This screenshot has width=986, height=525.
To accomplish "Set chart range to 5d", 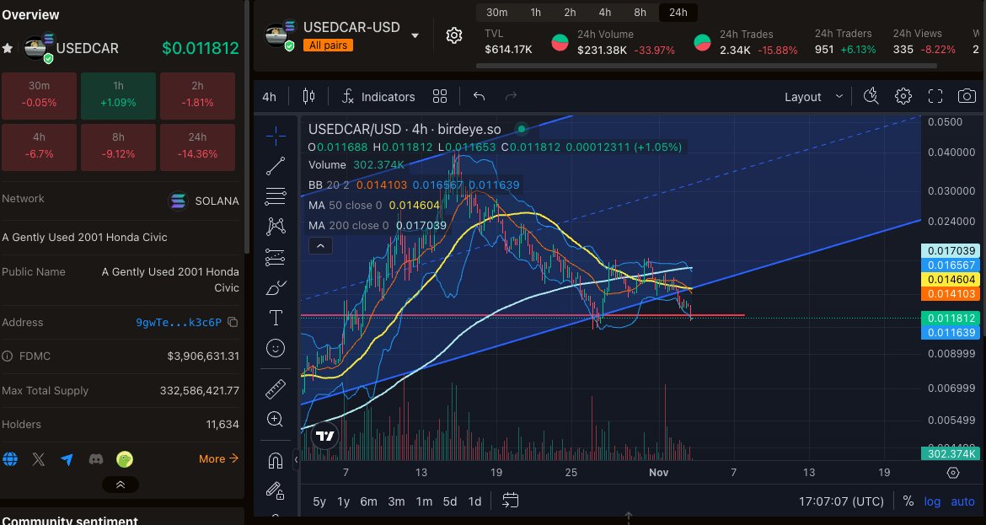I will [x=450, y=501].
